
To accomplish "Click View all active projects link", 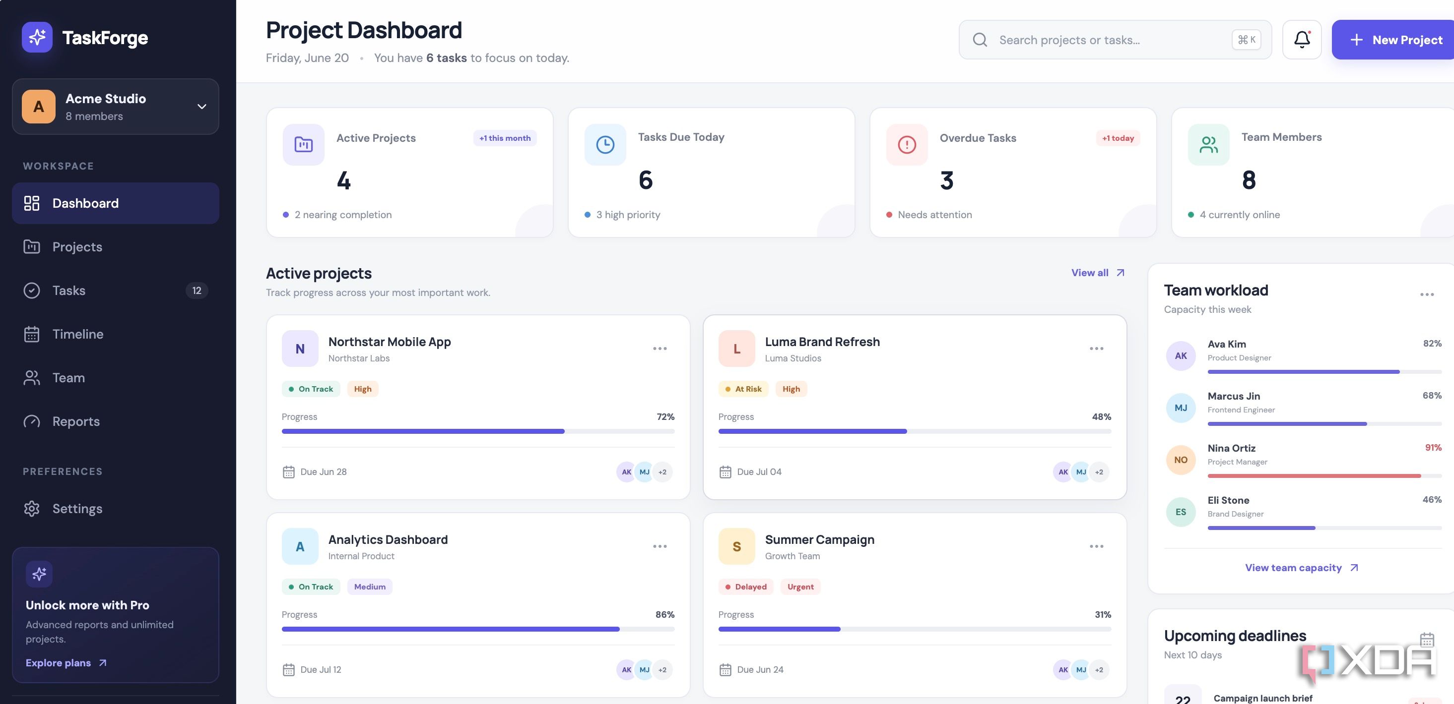I will (x=1098, y=273).
